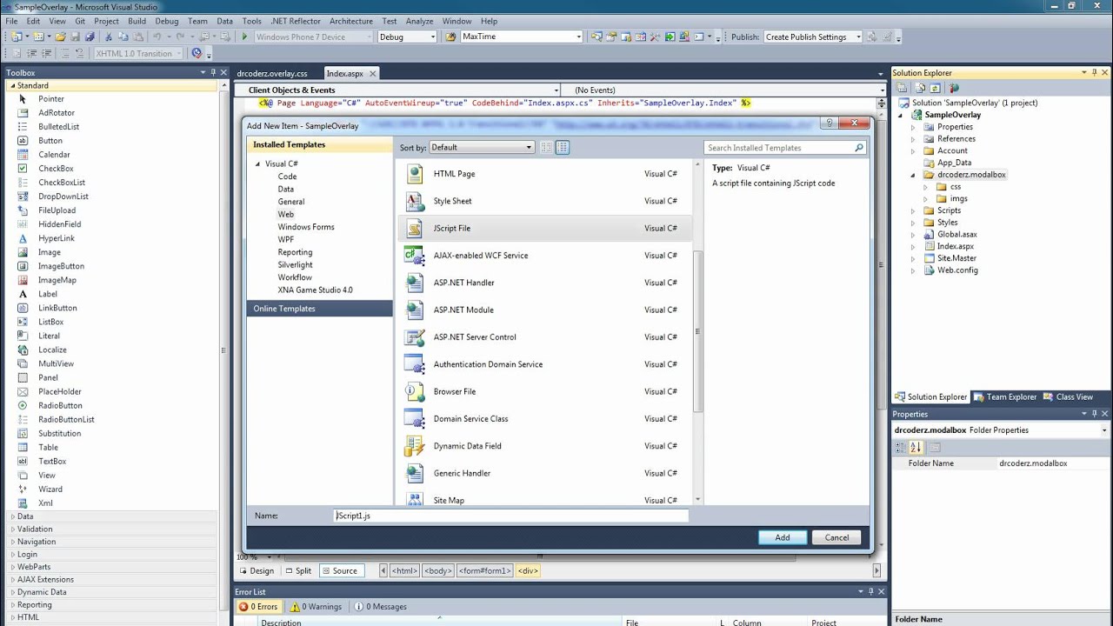The height and width of the screenshot is (626, 1113).
Task: Pick the AJAX-enabled WCF Service icon
Action: click(x=415, y=256)
